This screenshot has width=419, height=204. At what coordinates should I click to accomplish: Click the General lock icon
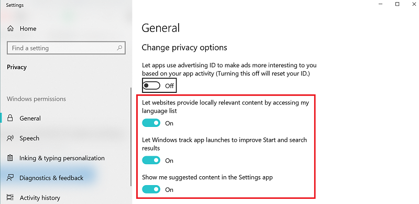point(10,118)
